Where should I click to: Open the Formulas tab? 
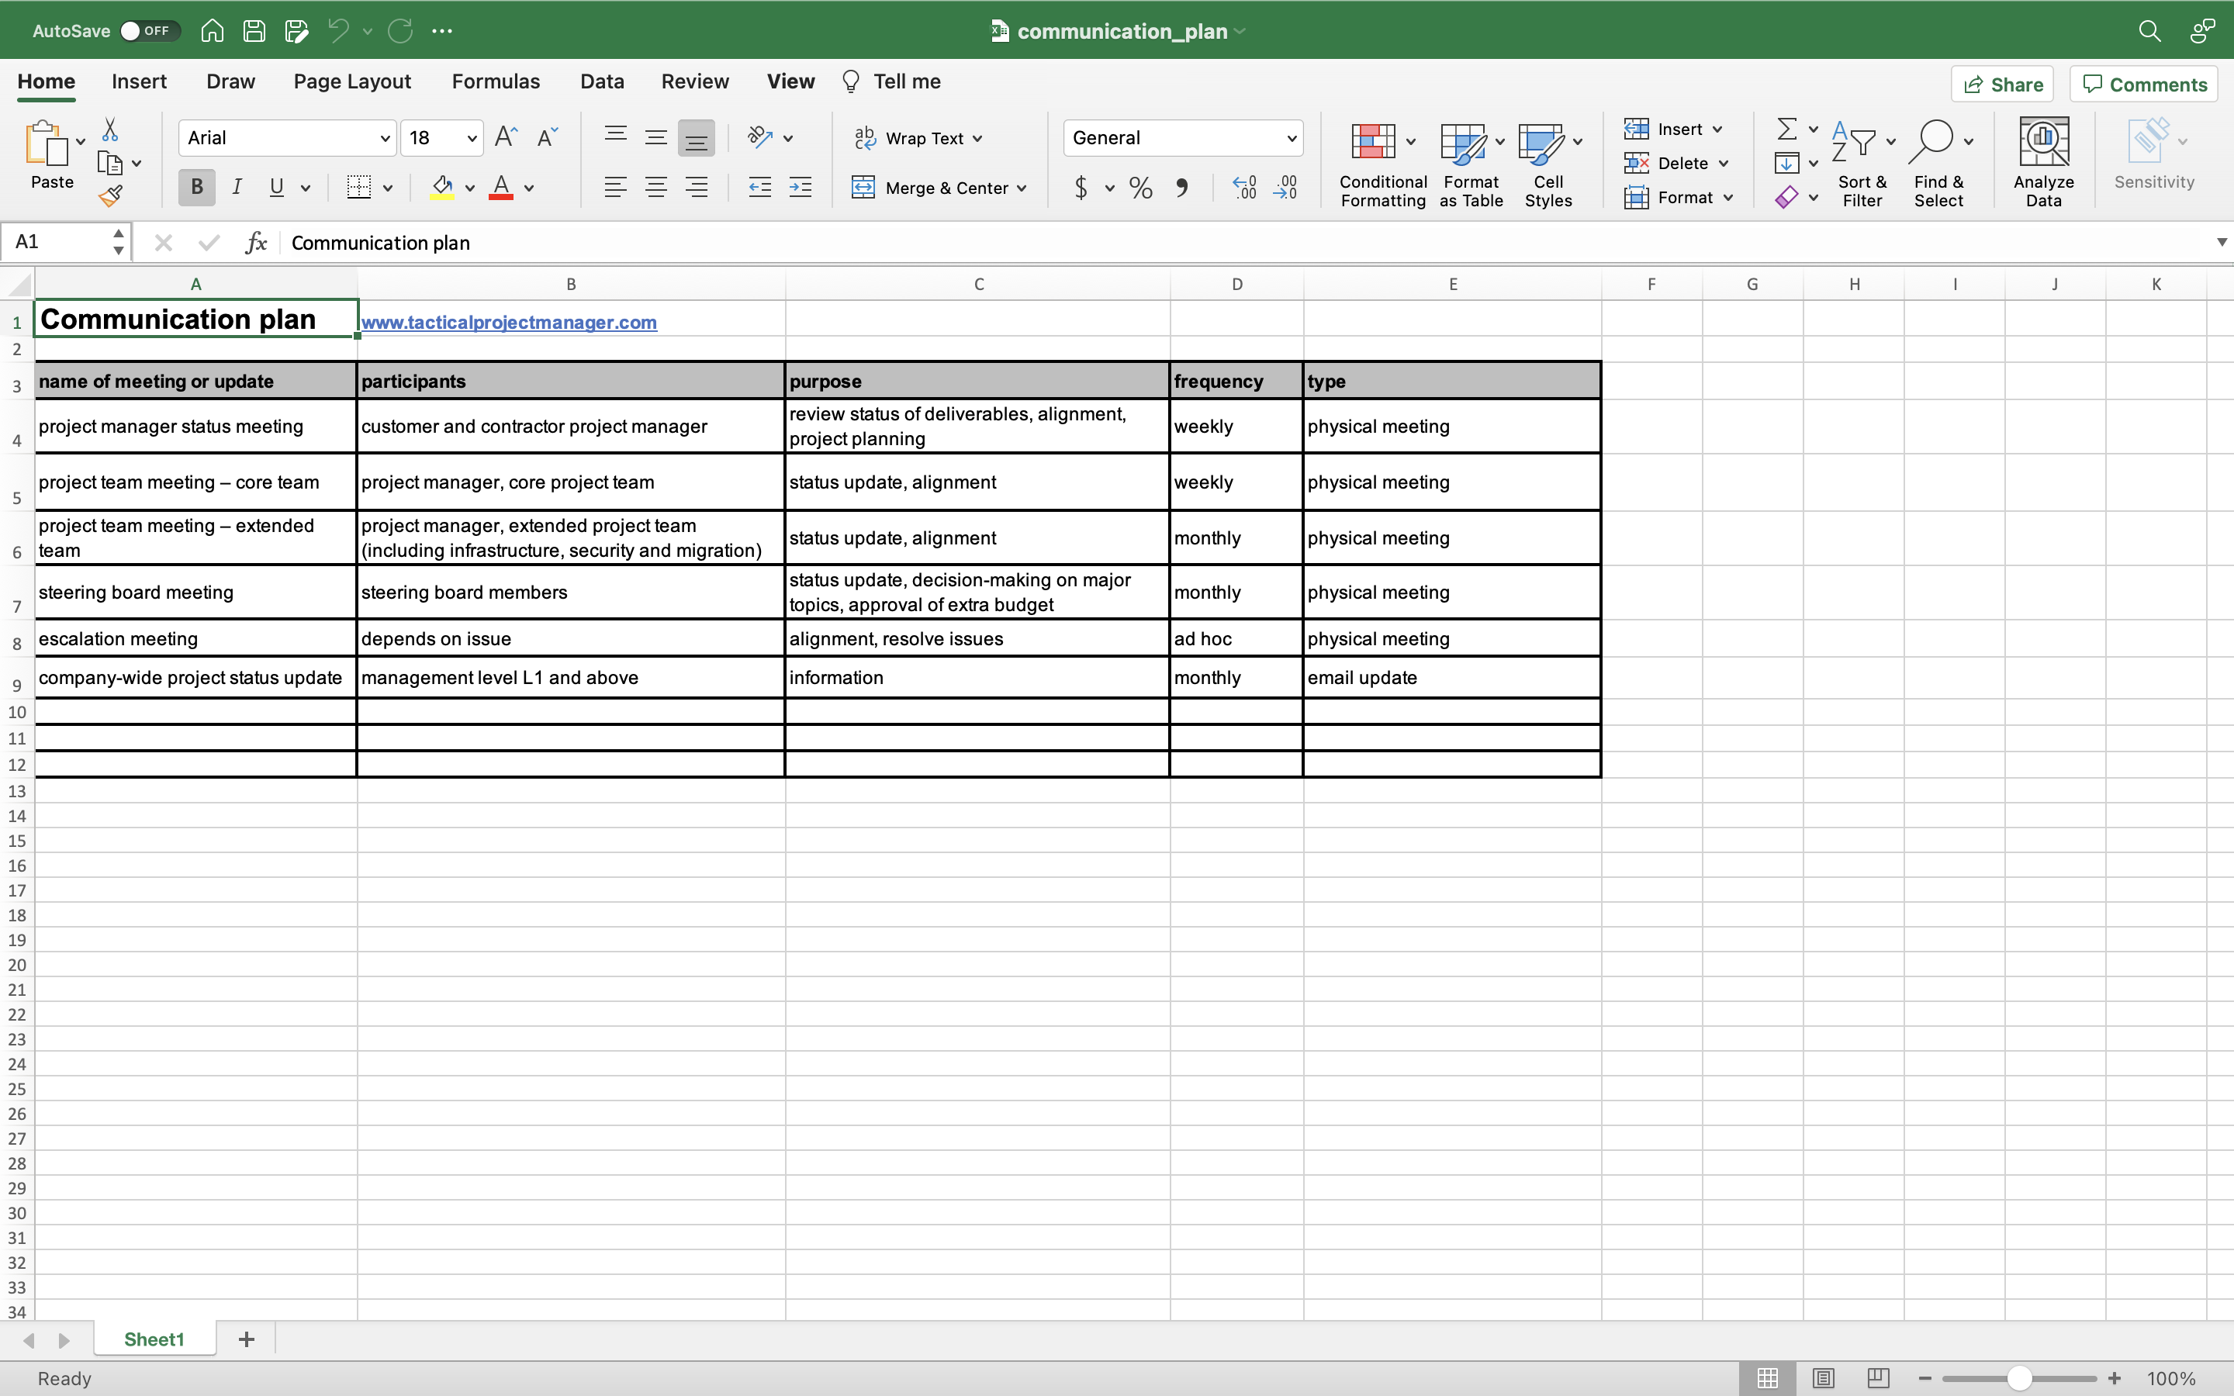pyautogui.click(x=496, y=81)
